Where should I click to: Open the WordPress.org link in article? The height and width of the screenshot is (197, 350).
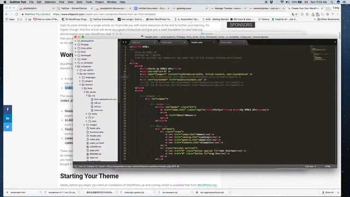(207, 185)
